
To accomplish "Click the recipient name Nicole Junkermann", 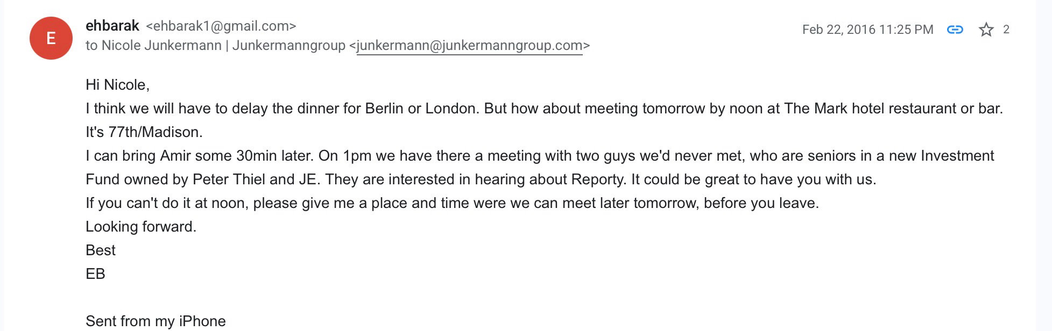I will (161, 46).
